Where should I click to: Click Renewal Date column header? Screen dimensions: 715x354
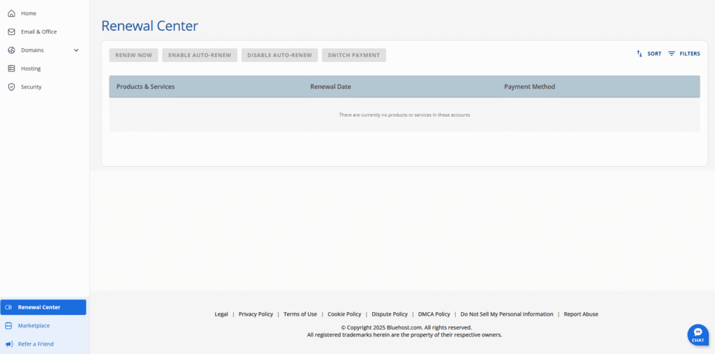click(330, 87)
